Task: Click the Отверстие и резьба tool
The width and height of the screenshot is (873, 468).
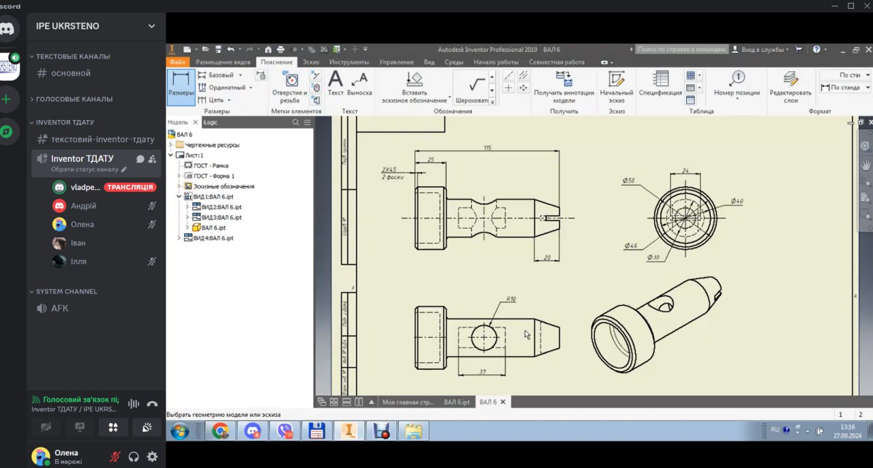Action: point(289,86)
